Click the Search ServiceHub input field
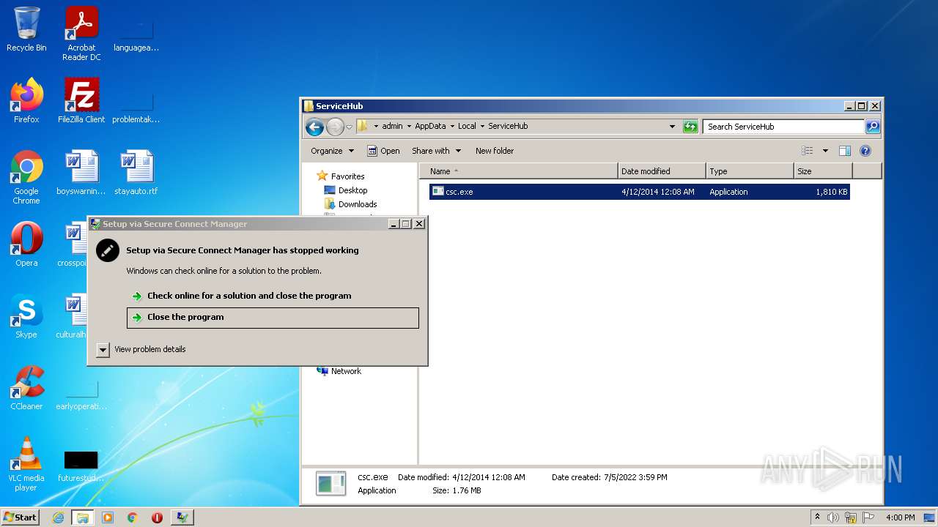This screenshot has width=938, height=527. 783,127
